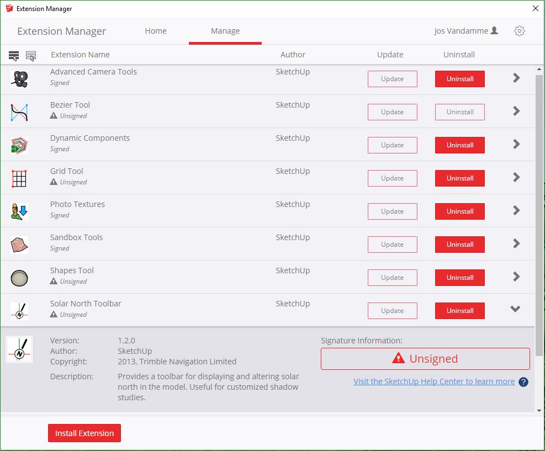
Task: Click the scrollbar up arrow
Action: [539, 70]
